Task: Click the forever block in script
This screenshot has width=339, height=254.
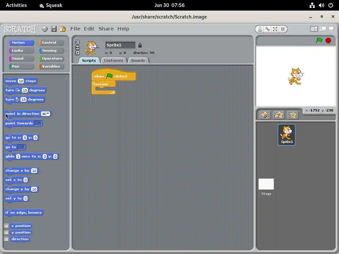Action: pos(101,84)
